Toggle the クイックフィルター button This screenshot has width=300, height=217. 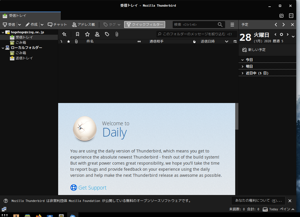[145, 25]
